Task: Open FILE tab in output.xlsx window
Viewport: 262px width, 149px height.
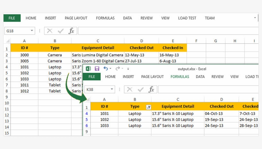Action: 92,77
